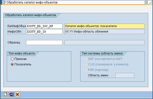Close the dialog with the top-right X

click(x=146, y=2)
